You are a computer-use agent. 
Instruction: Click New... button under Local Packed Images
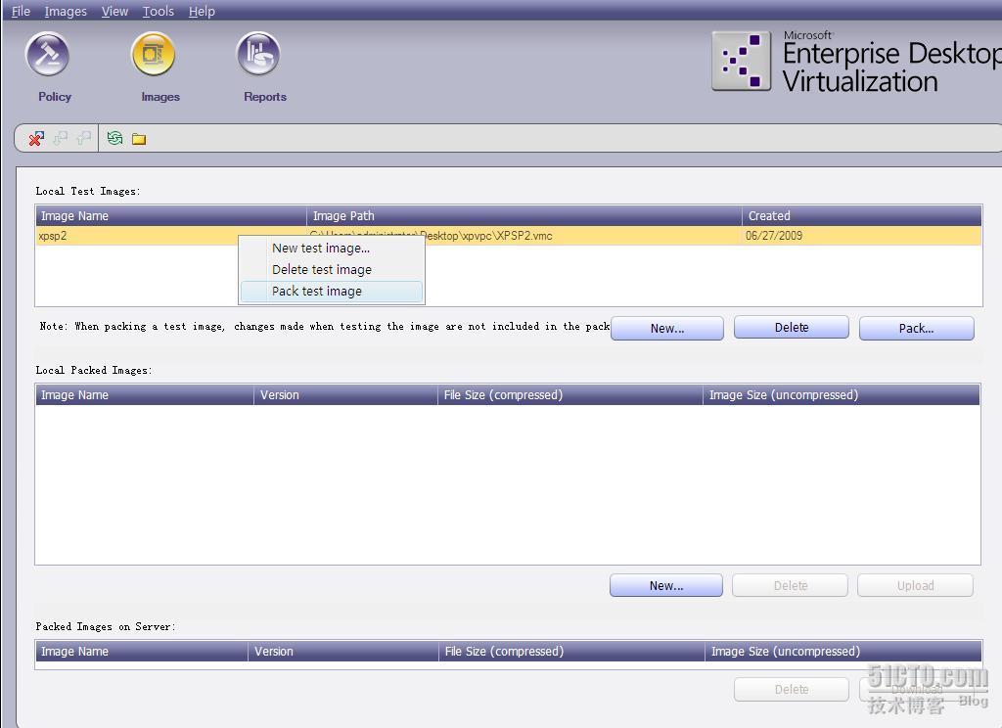click(x=666, y=585)
